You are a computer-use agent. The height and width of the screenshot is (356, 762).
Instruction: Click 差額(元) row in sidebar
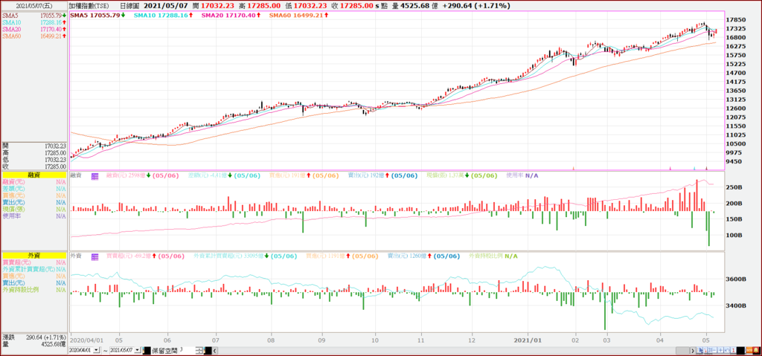point(34,189)
